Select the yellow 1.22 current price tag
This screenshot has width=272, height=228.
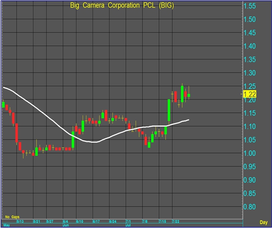pyautogui.click(x=250, y=94)
